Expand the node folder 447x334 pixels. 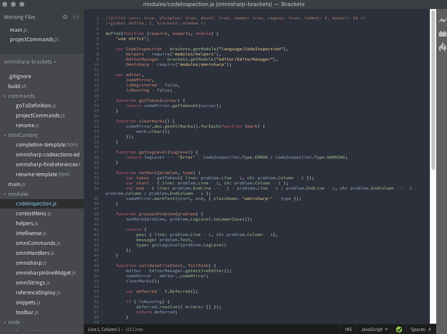[5, 322]
